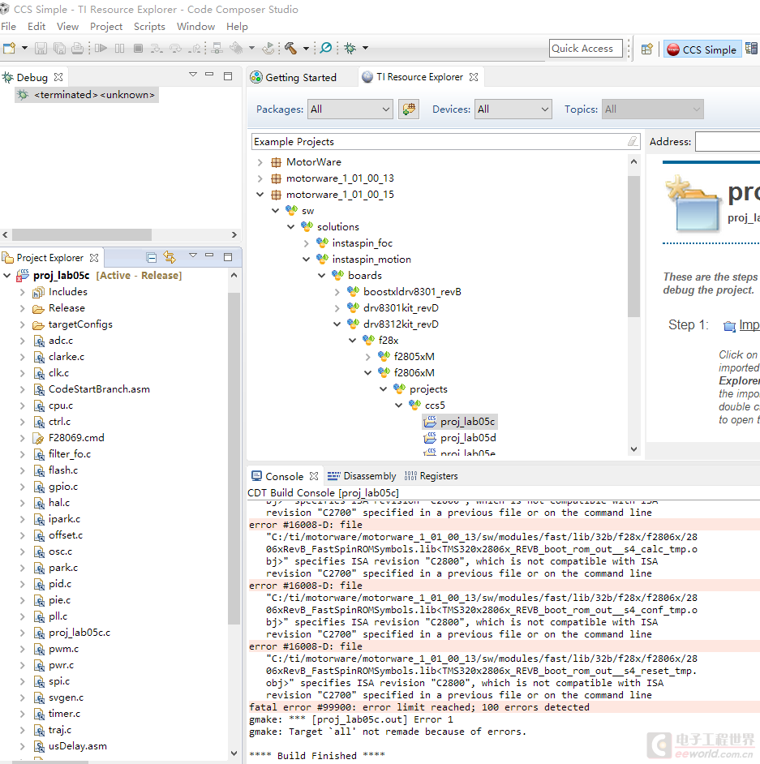The width and height of the screenshot is (760, 764).
Task: Expand the f2805xM node
Action: pos(367,357)
